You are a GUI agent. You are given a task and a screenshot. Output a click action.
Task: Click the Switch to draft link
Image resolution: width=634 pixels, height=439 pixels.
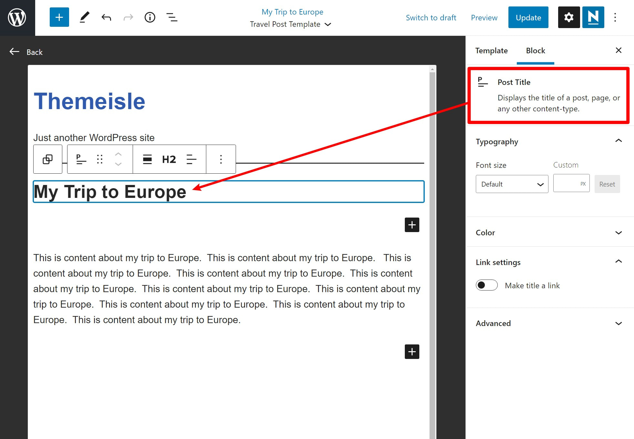pos(431,18)
